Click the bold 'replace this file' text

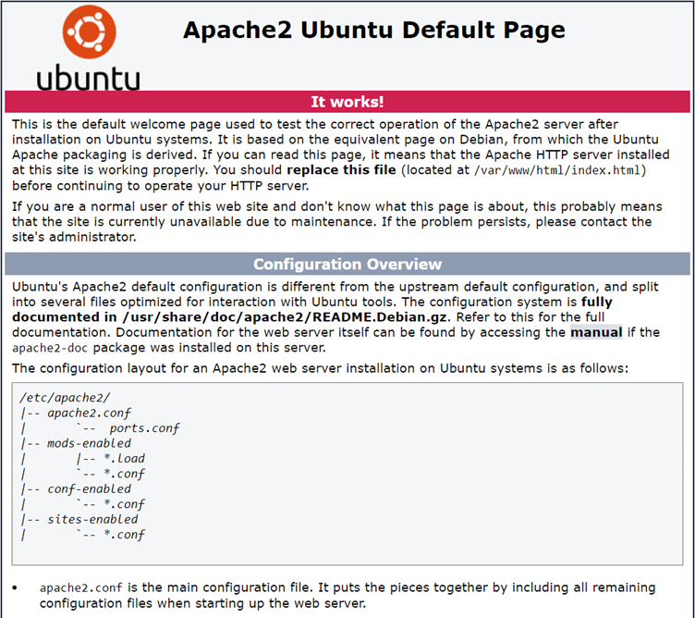point(341,170)
